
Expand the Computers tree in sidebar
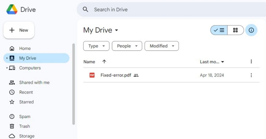click(x=7, y=68)
